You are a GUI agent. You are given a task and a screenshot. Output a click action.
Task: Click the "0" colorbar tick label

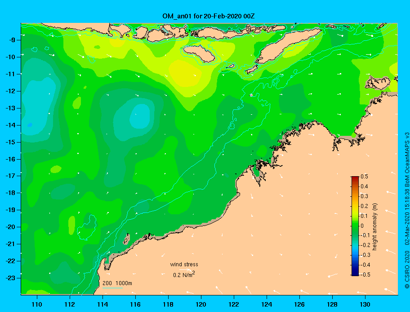(x=362, y=226)
